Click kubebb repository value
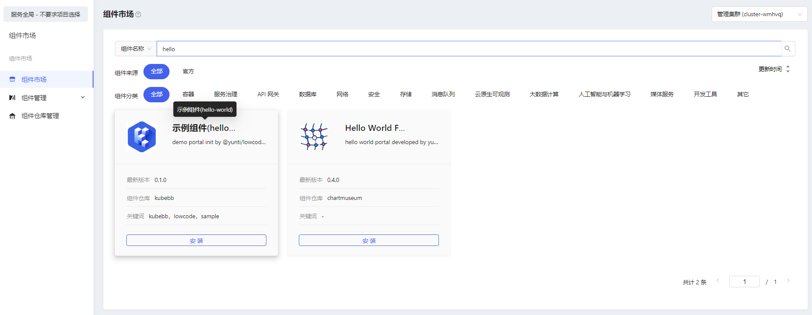 pos(164,198)
